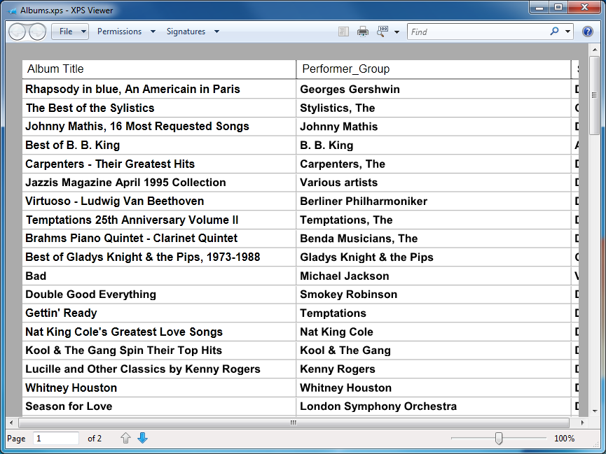Click inside the Find search box
Viewport: 606px width, 454px height.
tap(476, 31)
